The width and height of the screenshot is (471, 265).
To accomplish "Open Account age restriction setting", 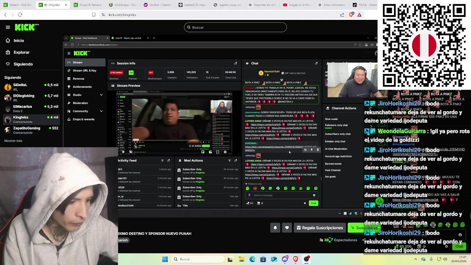I will (x=338, y=156).
